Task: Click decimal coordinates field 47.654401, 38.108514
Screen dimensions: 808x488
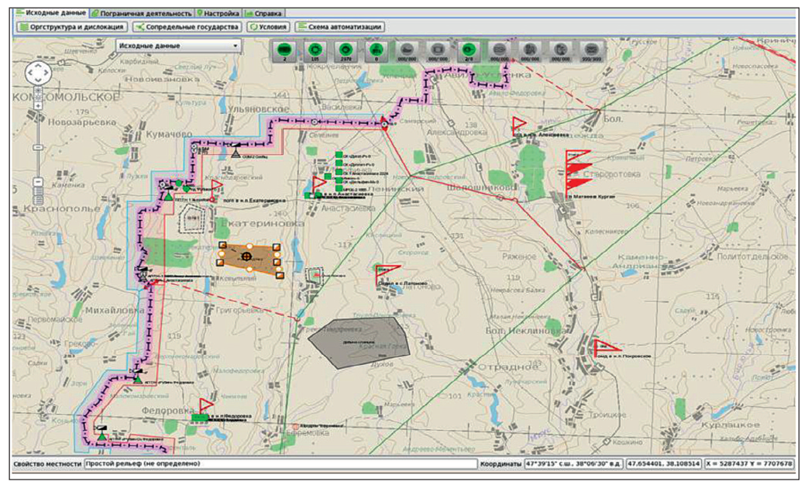Action: pos(664,464)
